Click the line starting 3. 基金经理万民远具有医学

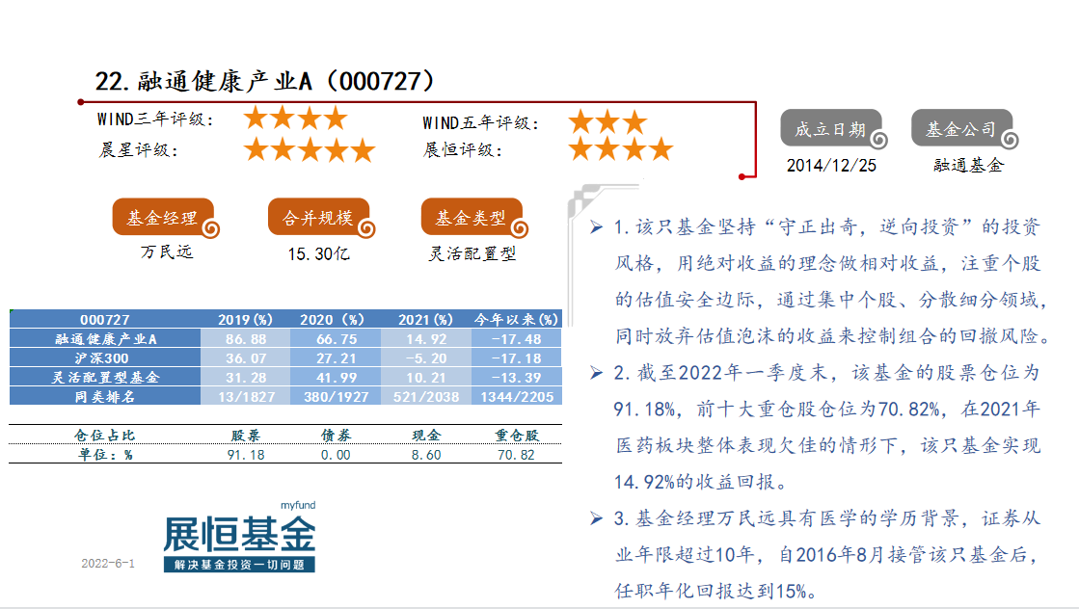pyautogui.click(x=826, y=518)
